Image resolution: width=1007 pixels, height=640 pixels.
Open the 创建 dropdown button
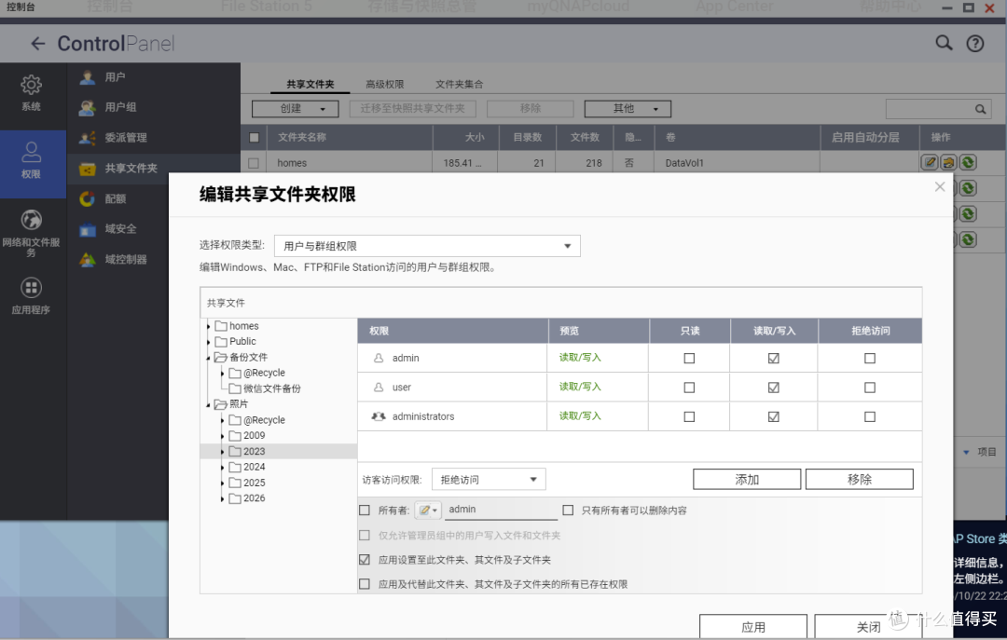click(295, 108)
